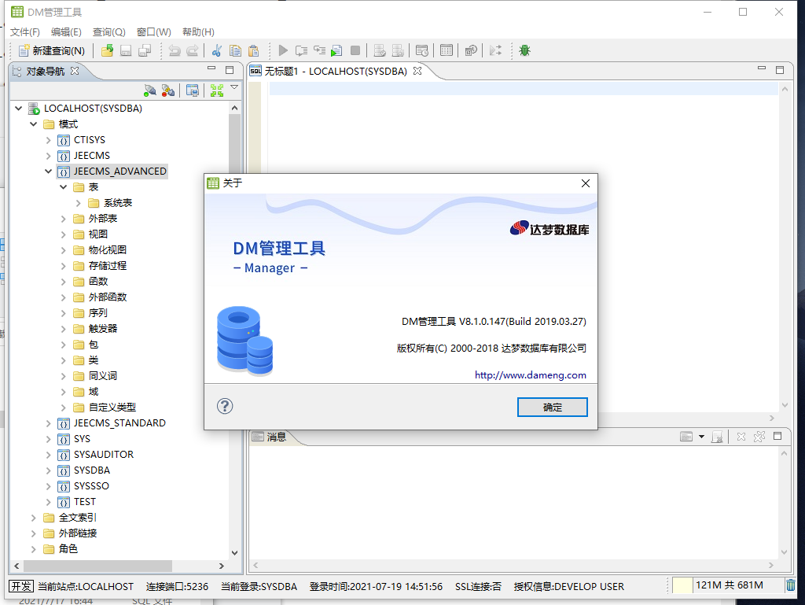Select the 无标题1 - LOCALHOST(SYSDBA) editor tab

pyautogui.click(x=336, y=71)
